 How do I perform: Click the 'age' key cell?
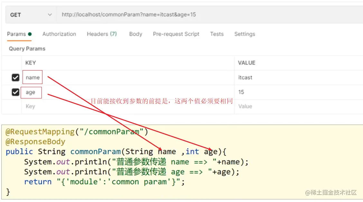128,92
